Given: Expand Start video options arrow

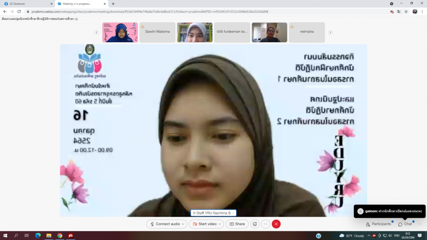Looking at the screenshot, I should [220, 224].
